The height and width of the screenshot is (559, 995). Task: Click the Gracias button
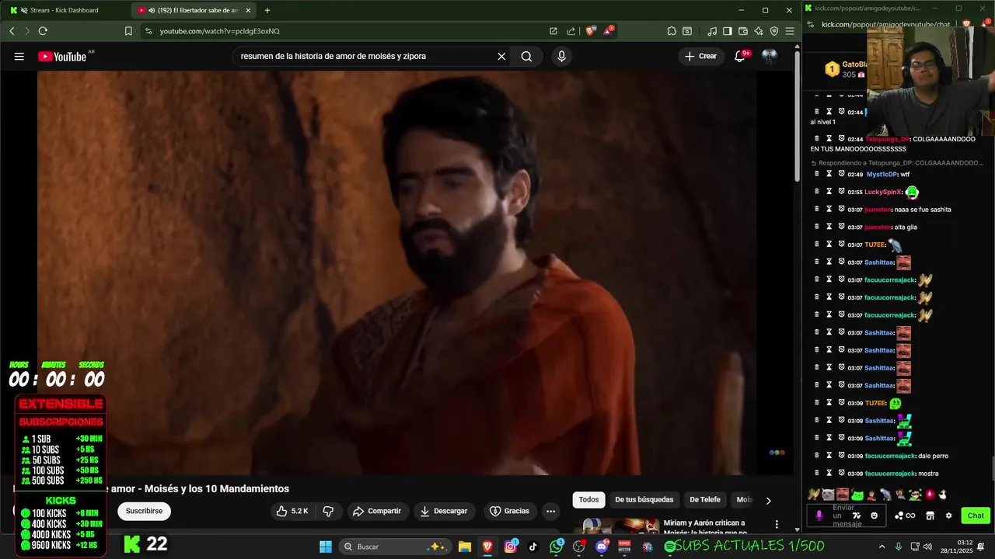pyautogui.click(x=509, y=511)
